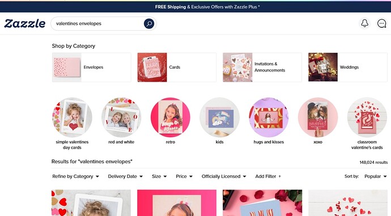Image resolution: width=391 pixels, height=216 pixels.
Task: Select the retro circle thumbnail
Action: pos(171,117)
